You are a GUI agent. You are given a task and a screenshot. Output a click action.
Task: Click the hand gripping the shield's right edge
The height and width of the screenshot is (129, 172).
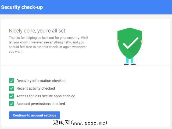pos(142,41)
